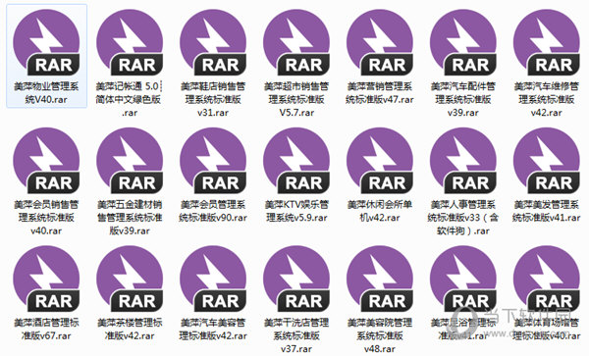Screen dimensions: 589x356
Task: Click the file name 美萍营销管理系统标准版v47.rar
Action: [x=380, y=93]
